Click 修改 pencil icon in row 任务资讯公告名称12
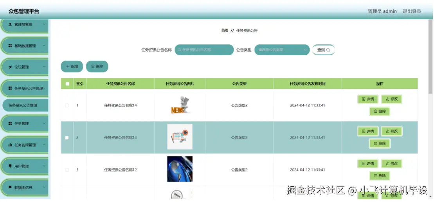Screen dimensions: 434x202 pos(387,164)
